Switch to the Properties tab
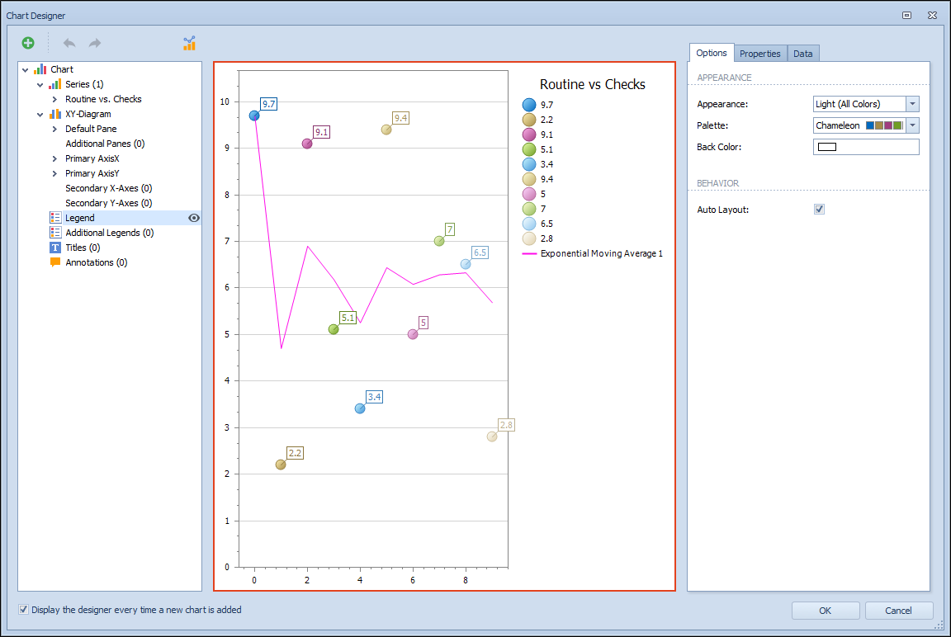The width and height of the screenshot is (951, 637). tap(760, 54)
